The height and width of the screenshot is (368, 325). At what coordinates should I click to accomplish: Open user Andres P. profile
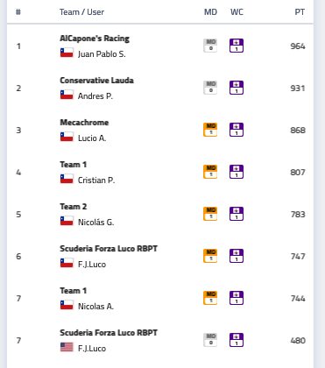coord(95,96)
